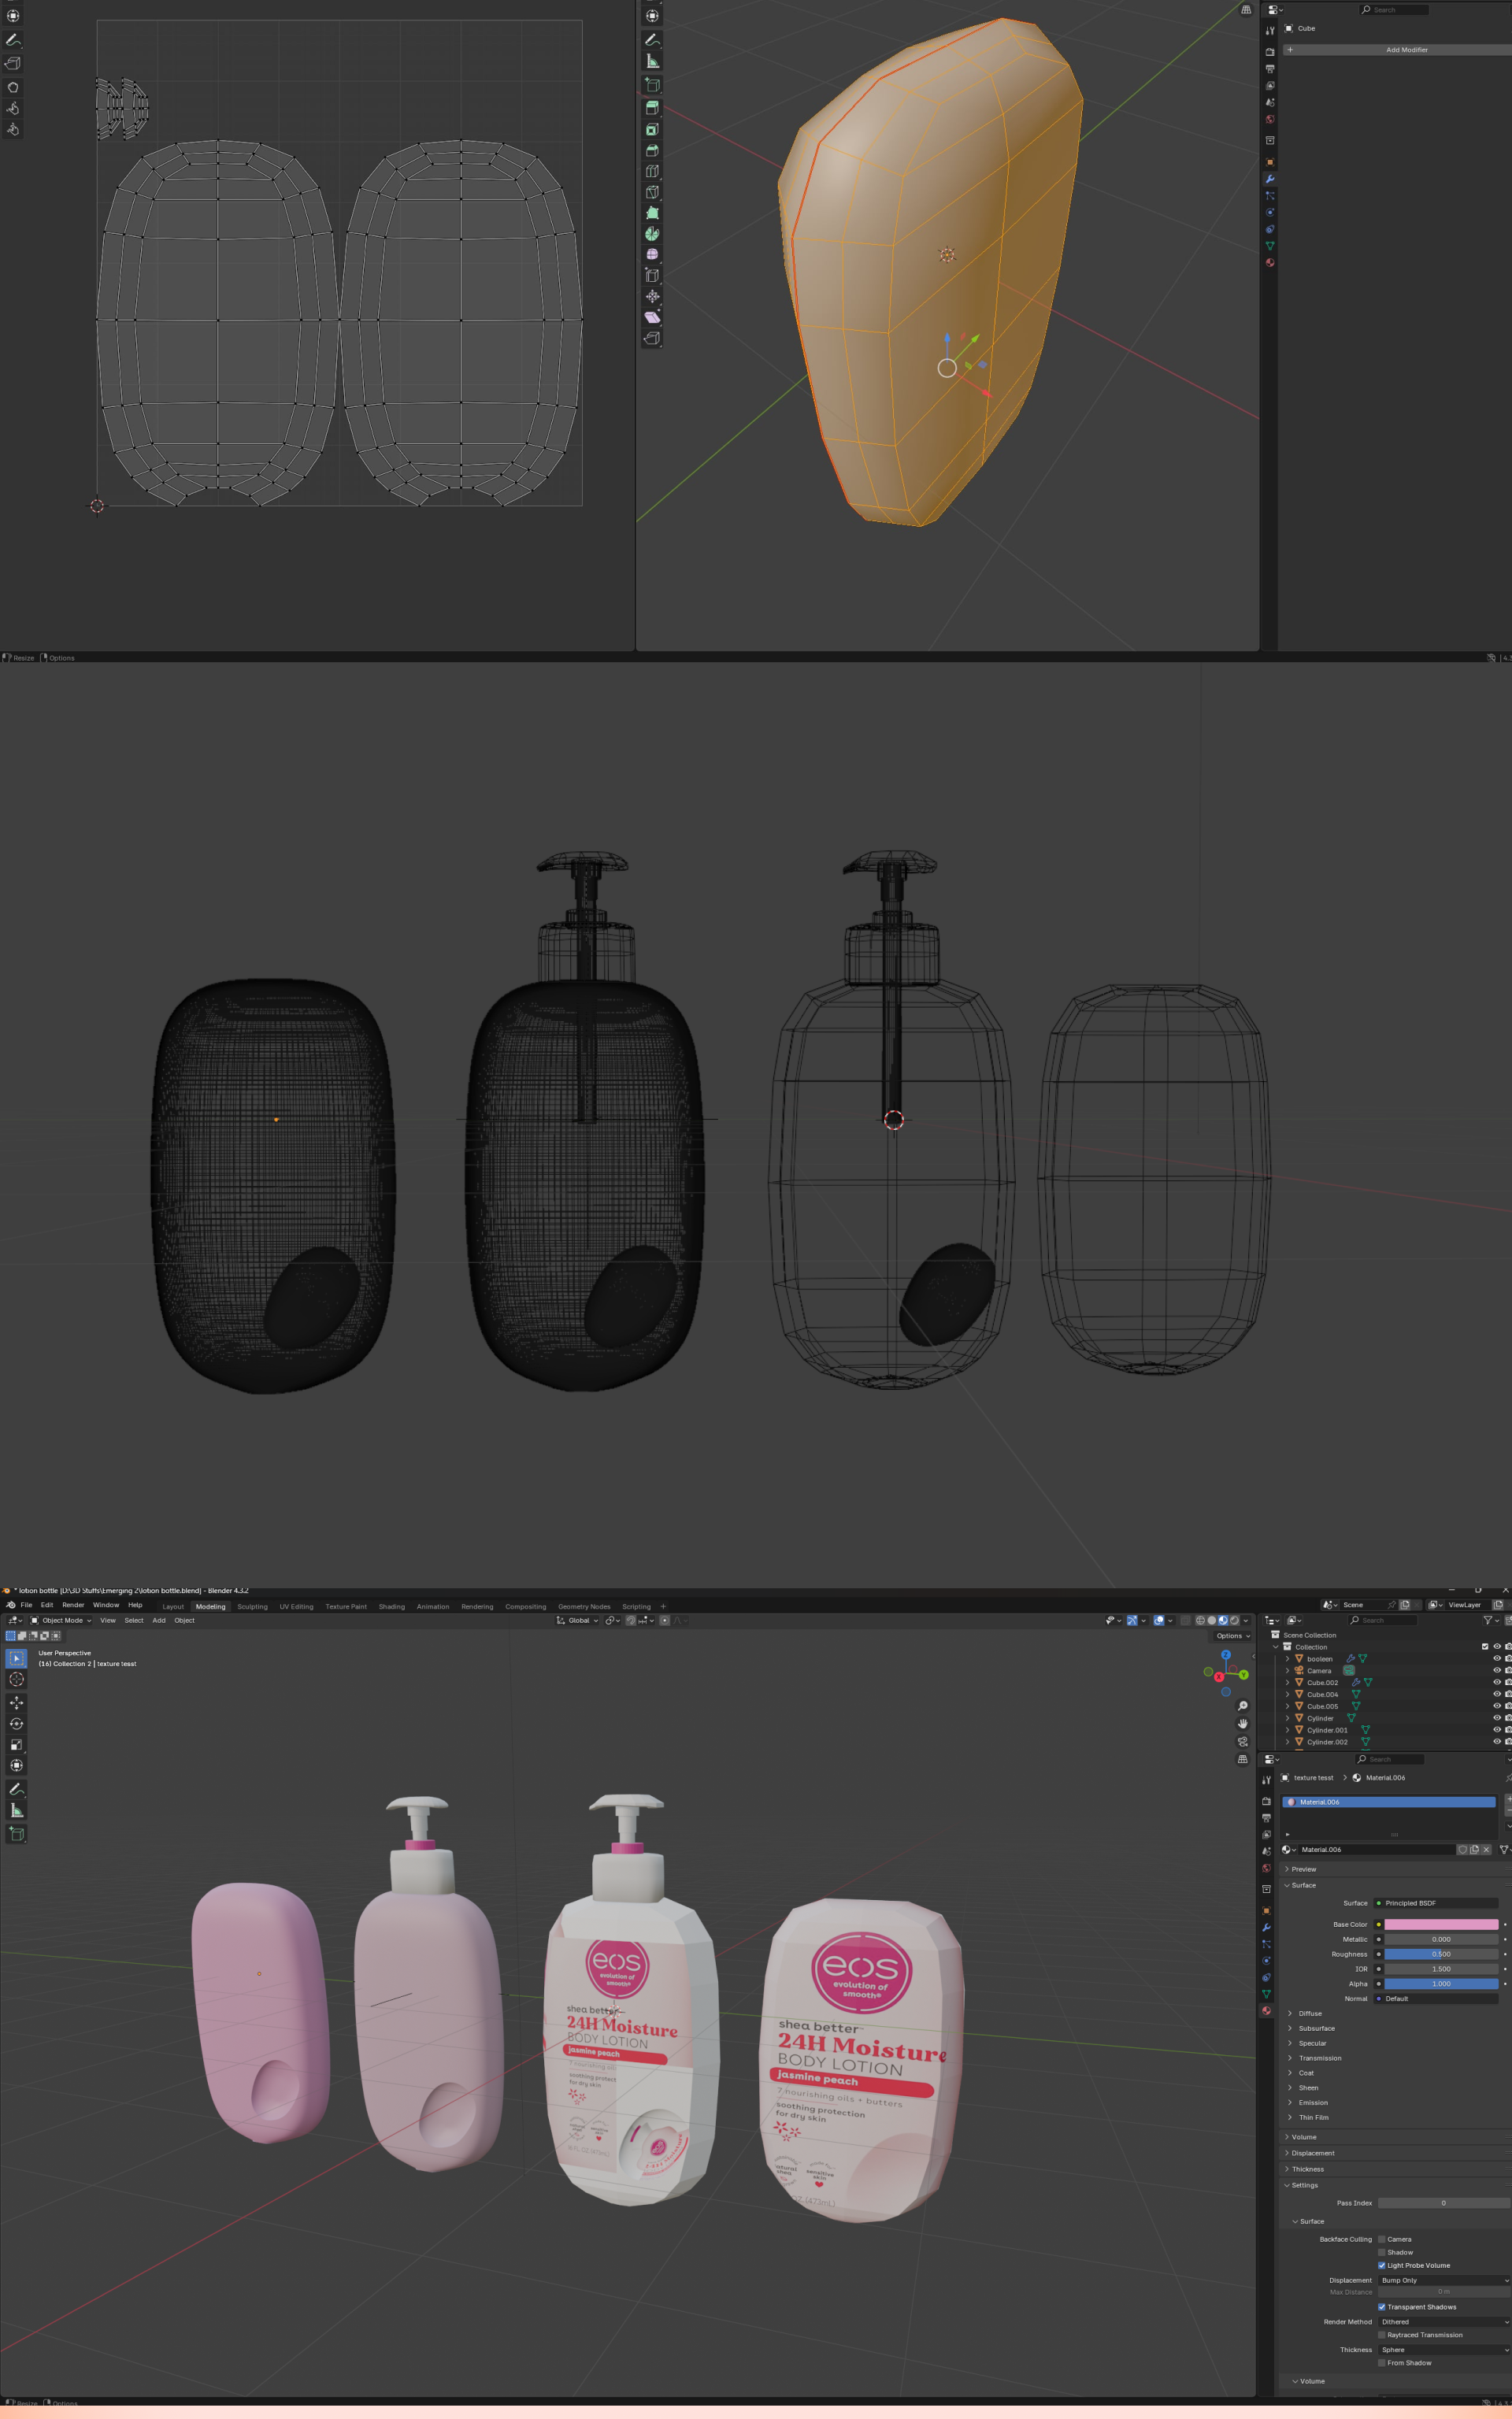This screenshot has height=2419, width=1512.
Task: Toggle X-Ray viewport shading mode
Action: coord(1186,1621)
